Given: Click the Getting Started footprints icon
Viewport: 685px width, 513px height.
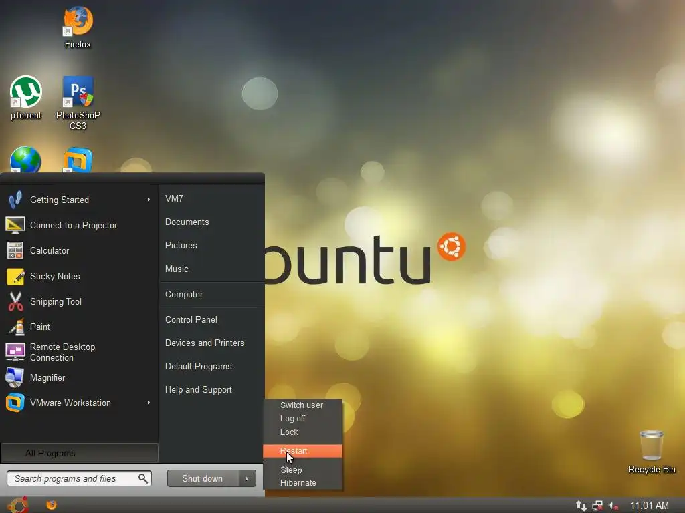Looking at the screenshot, I should (x=15, y=200).
